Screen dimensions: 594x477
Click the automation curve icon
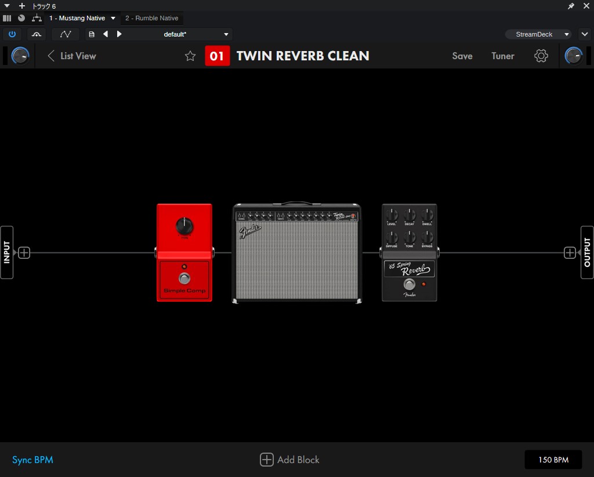[66, 34]
